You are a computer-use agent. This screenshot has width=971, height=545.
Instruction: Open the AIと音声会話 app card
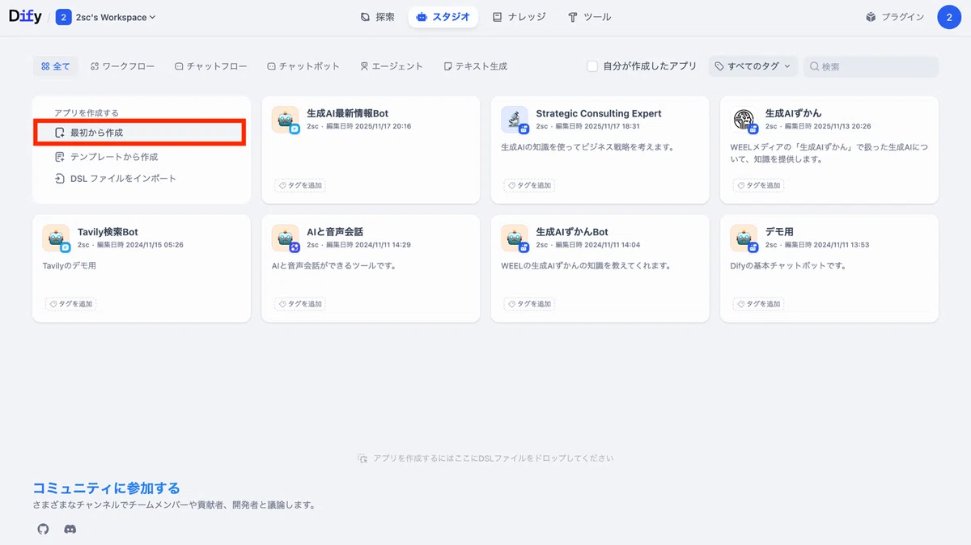[371, 268]
